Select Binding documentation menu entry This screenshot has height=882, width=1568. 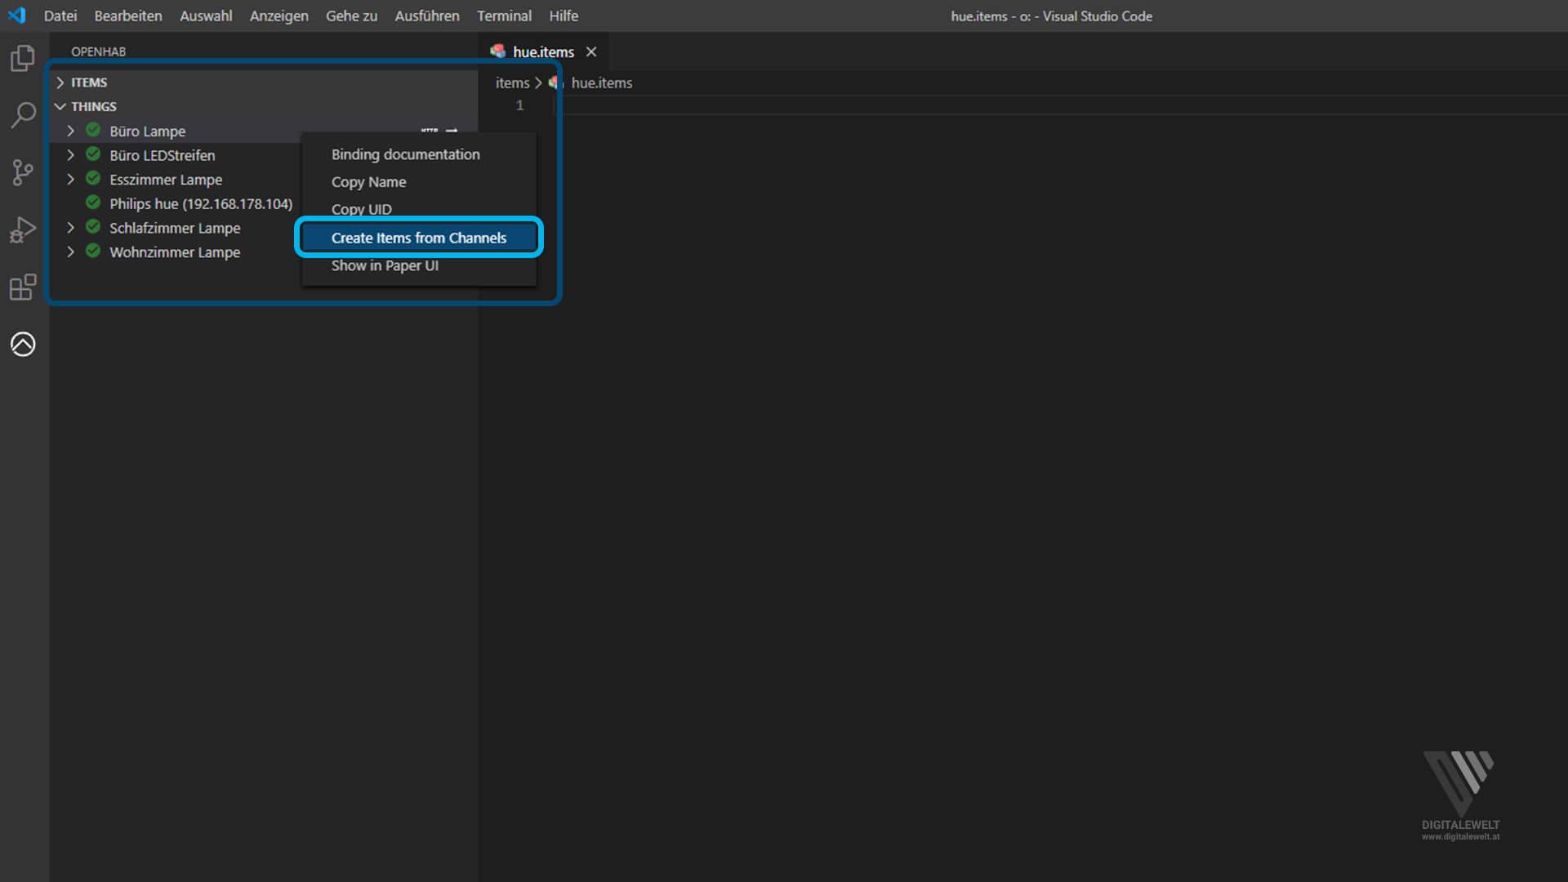coord(405,154)
